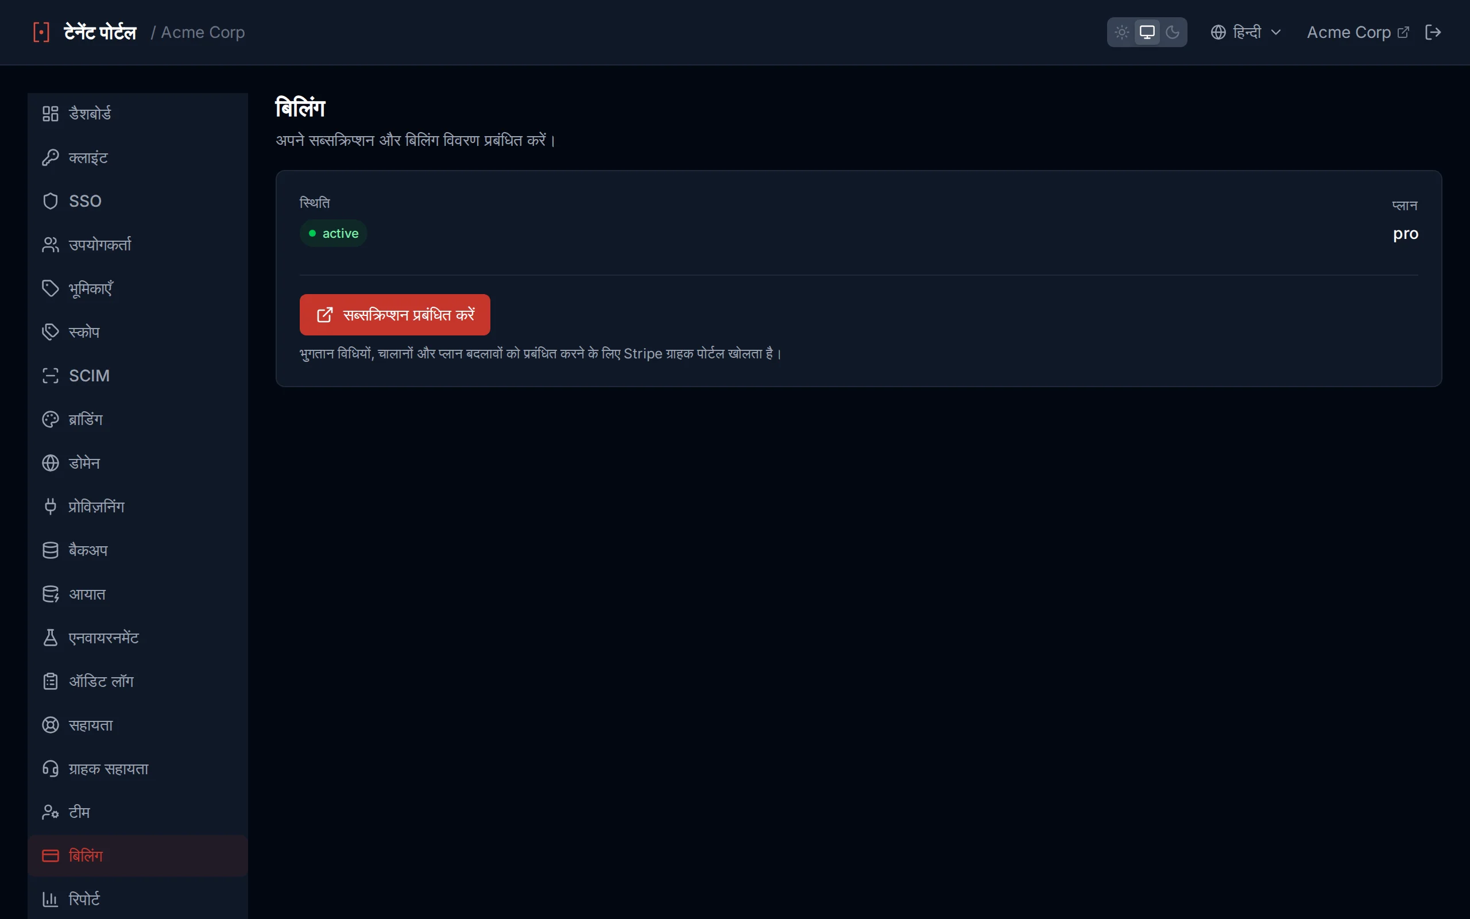This screenshot has width=1470, height=919.
Task: Click the logout icon in header
Action: 1433,32
